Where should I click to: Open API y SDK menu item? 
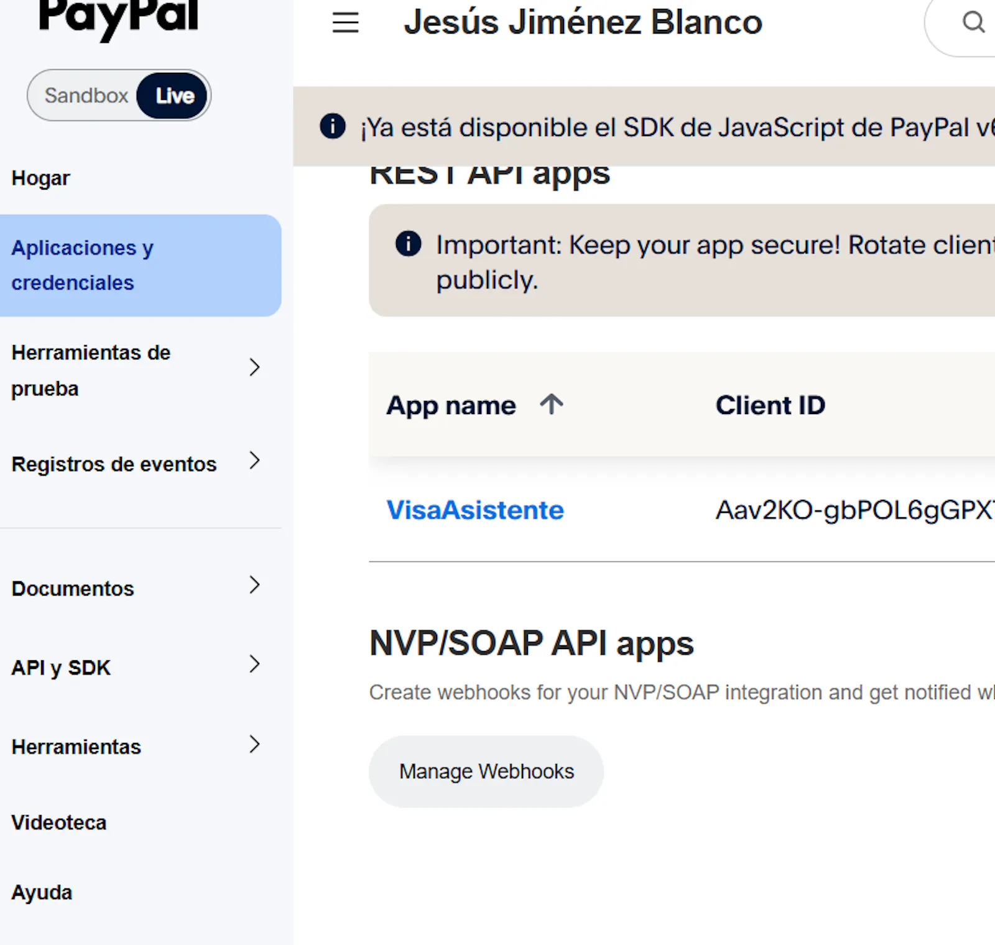(61, 668)
